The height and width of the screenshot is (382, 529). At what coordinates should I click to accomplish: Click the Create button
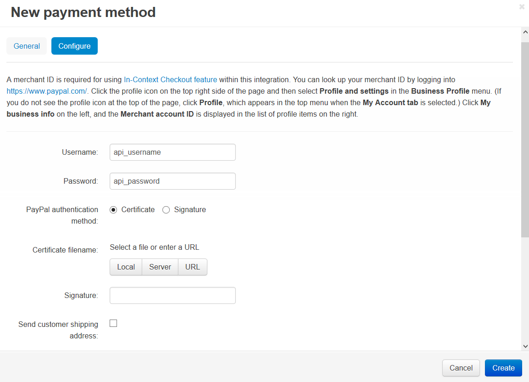tap(503, 368)
